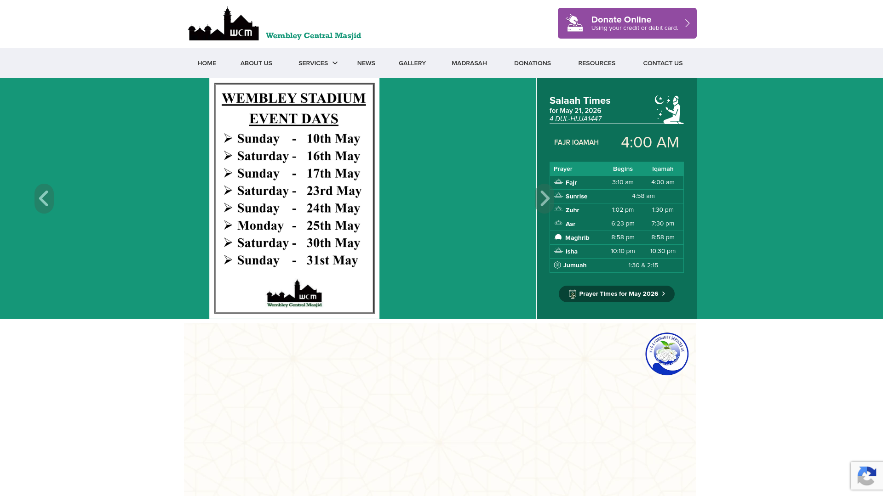The width and height of the screenshot is (883, 496).
Task: Open the Resources menu item
Action: 596,63
